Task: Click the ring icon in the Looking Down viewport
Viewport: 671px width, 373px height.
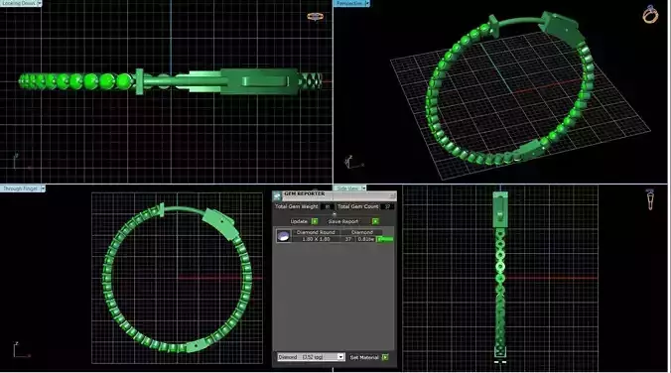Action: tap(315, 17)
